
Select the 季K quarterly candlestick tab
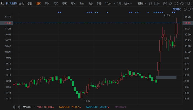point(64,4)
